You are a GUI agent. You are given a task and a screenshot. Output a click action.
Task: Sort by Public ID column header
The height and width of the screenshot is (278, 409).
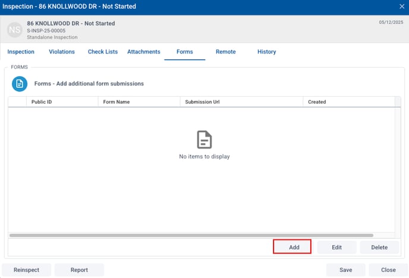[42, 102]
